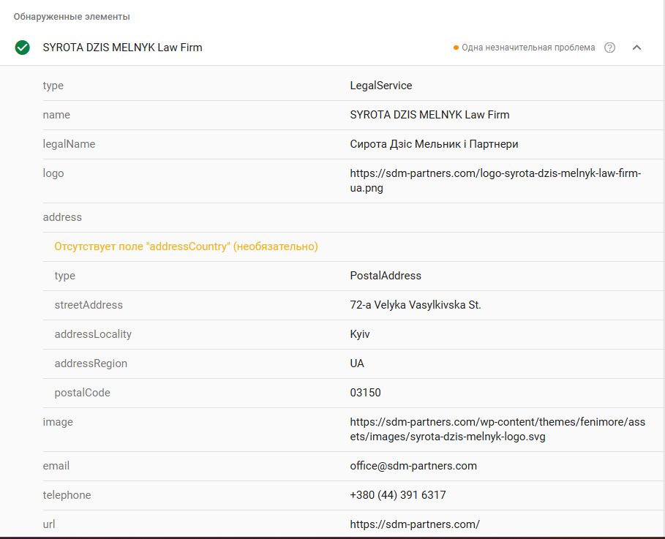Click the 'Обнаруженные элементы' heading

coord(72,17)
